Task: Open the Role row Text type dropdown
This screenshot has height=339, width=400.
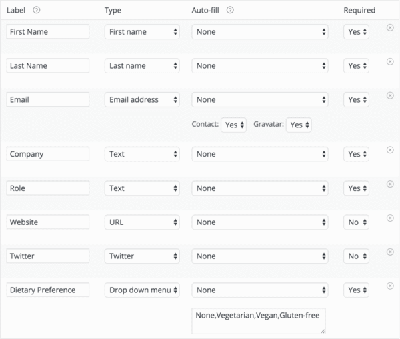Action: (x=142, y=188)
